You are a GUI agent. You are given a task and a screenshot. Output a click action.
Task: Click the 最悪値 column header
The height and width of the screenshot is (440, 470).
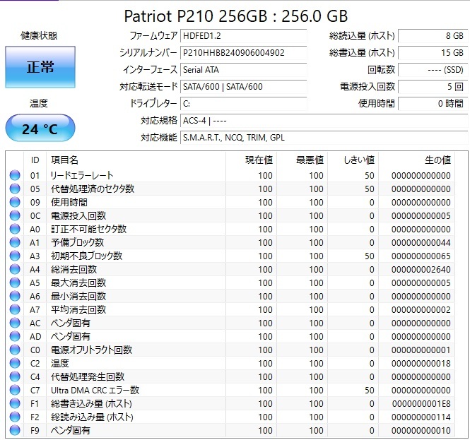(x=302, y=160)
